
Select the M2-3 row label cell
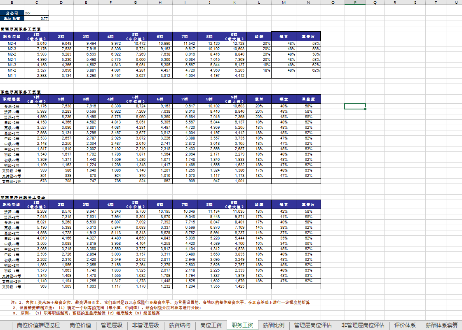12,49
